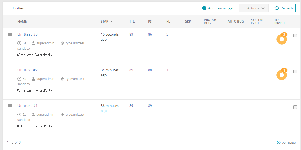Toggle the select-all checkbox in header
Screen dimensions: 301x150
[x=294, y=22]
